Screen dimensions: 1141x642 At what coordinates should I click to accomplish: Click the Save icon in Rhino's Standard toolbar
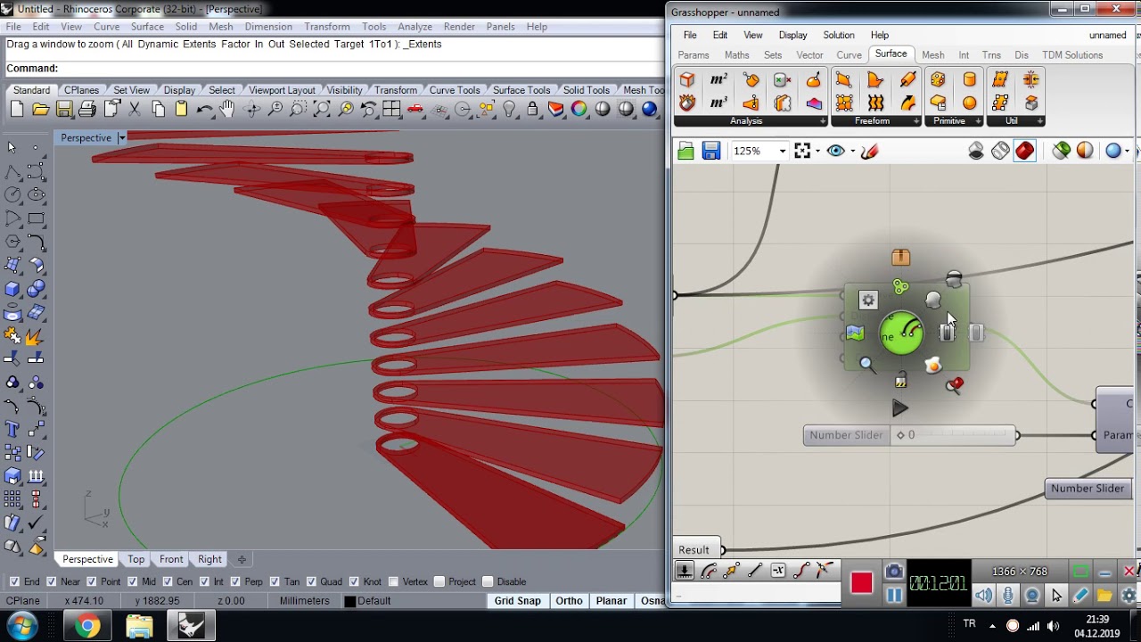pos(64,109)
